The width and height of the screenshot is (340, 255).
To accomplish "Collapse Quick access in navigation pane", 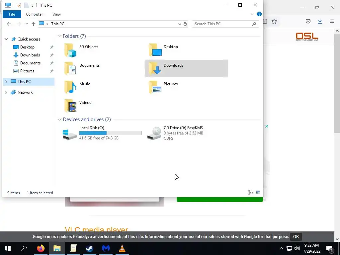I will 6,39.
